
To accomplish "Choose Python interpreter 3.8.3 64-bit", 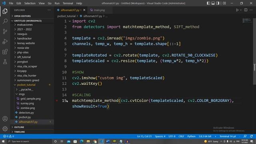I will pos(205,136).
